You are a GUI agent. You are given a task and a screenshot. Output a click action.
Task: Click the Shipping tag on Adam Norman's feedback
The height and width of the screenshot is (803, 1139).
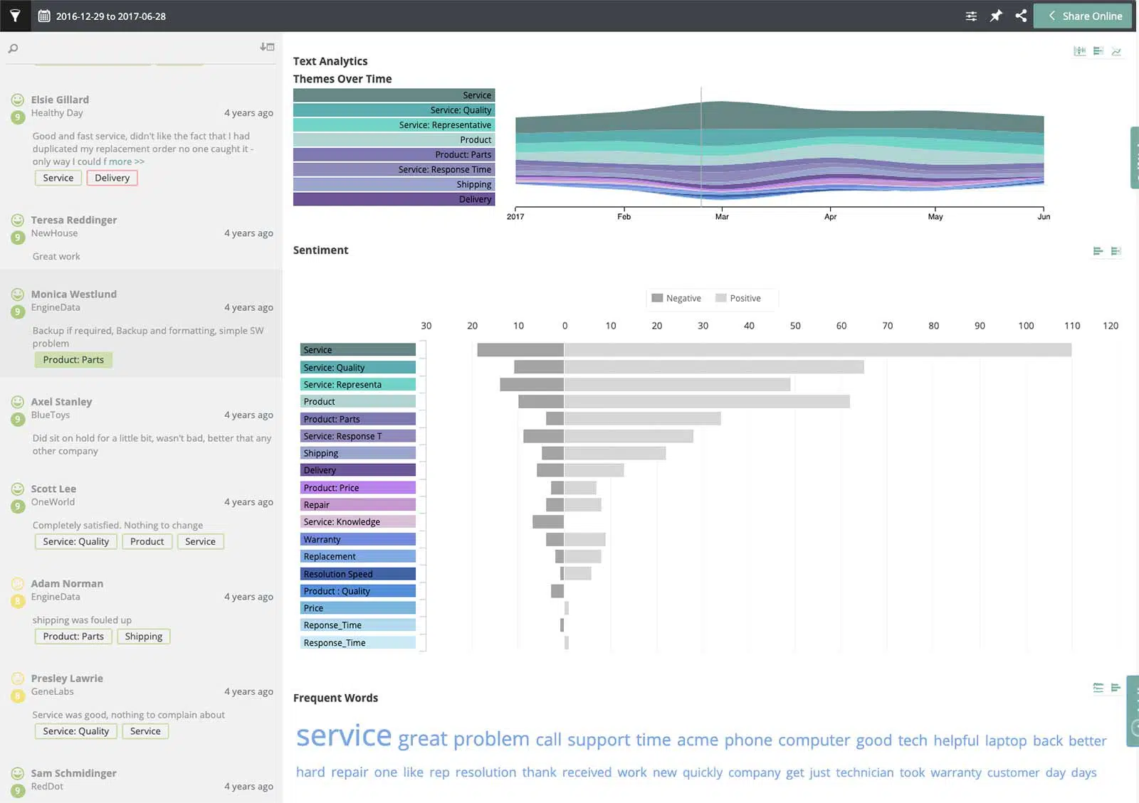pos(144,637)
